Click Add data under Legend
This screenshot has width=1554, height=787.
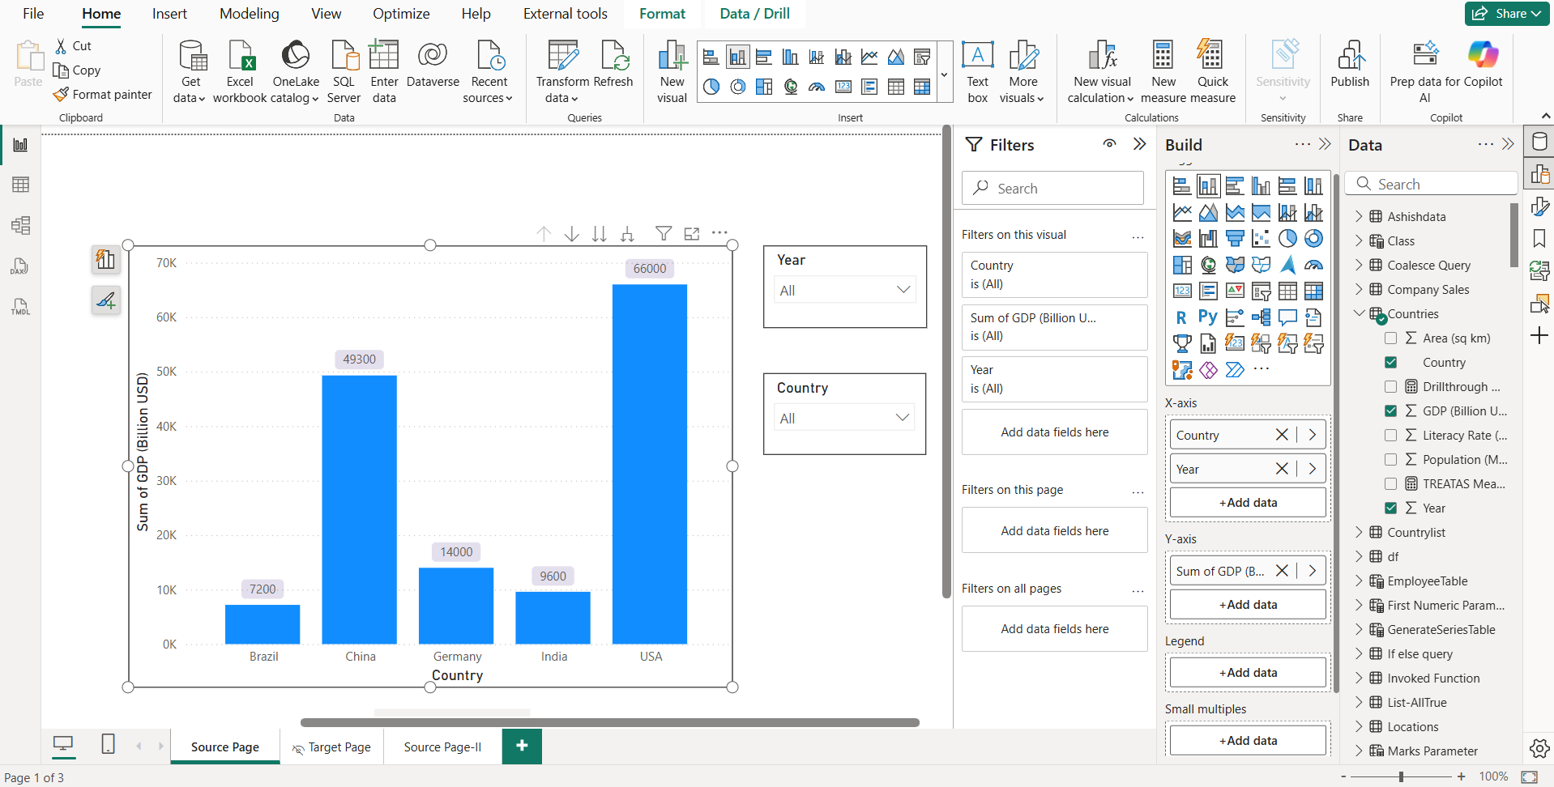pyautogui.click(x=1247, y=672)
